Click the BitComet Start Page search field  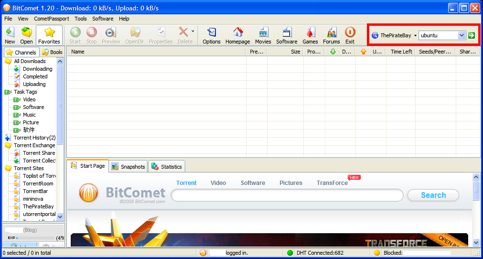(x=287, y=195)
